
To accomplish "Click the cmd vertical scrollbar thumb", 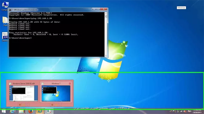I will click(x=106, y=16).
